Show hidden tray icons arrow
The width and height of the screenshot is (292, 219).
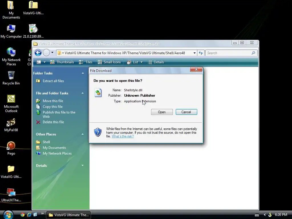[x=265, y=215]
